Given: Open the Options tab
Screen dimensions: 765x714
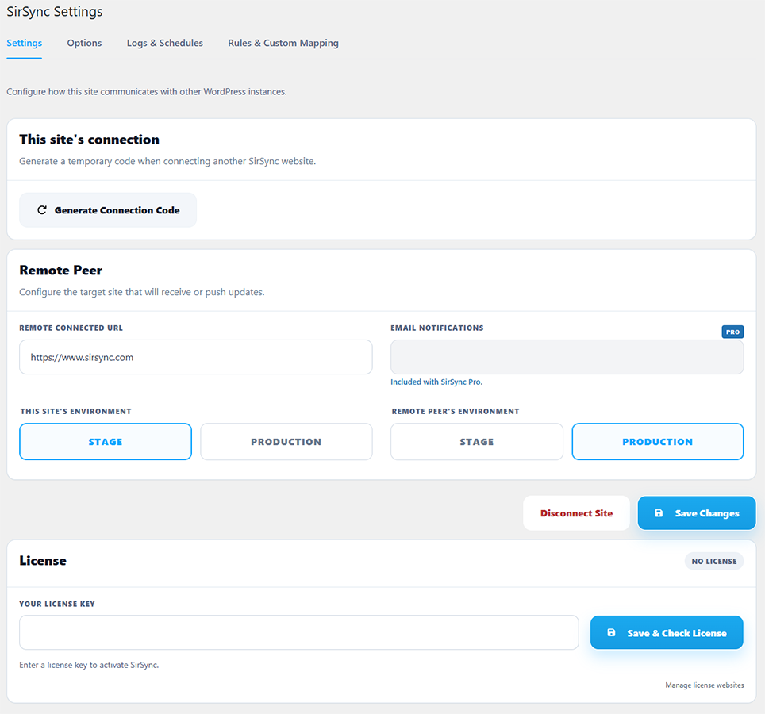Looking at the screenshot, I should pyautogui.click(x=84, y=43).
